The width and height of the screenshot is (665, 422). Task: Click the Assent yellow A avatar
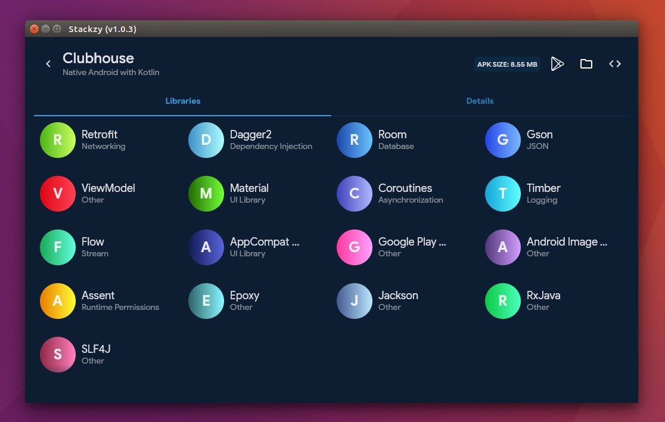pyautogui.click(x=58, y=300)
